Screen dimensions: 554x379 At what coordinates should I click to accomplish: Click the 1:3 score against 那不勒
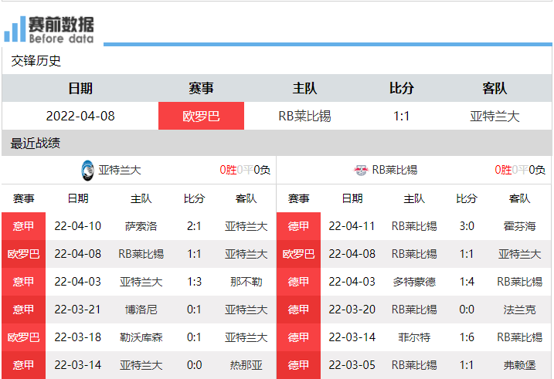point(194,282)
